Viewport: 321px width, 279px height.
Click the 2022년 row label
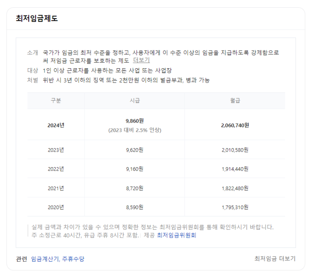tap(56, 169)
